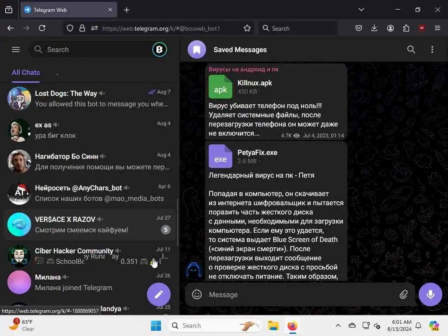
Task: Click the new message pencil button
Action: [159, 294]
